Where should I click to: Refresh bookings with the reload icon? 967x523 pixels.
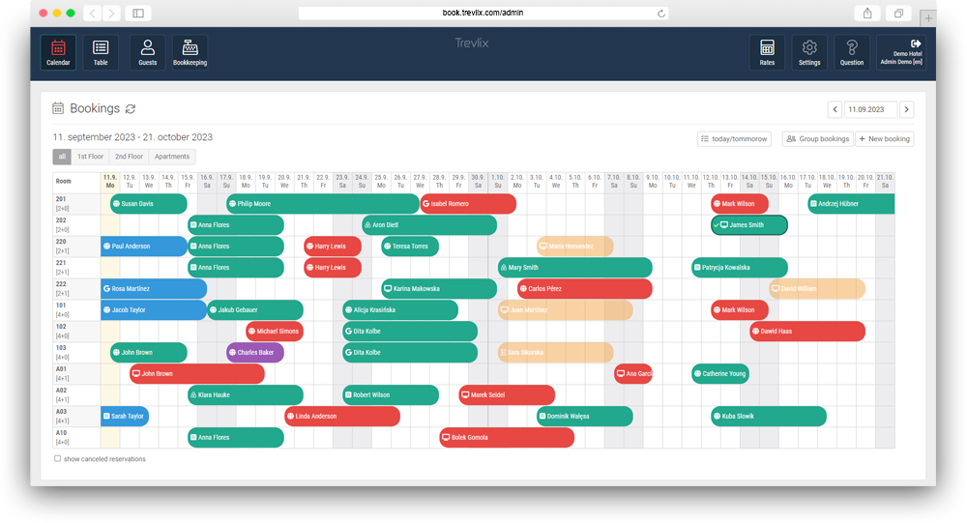131,109
